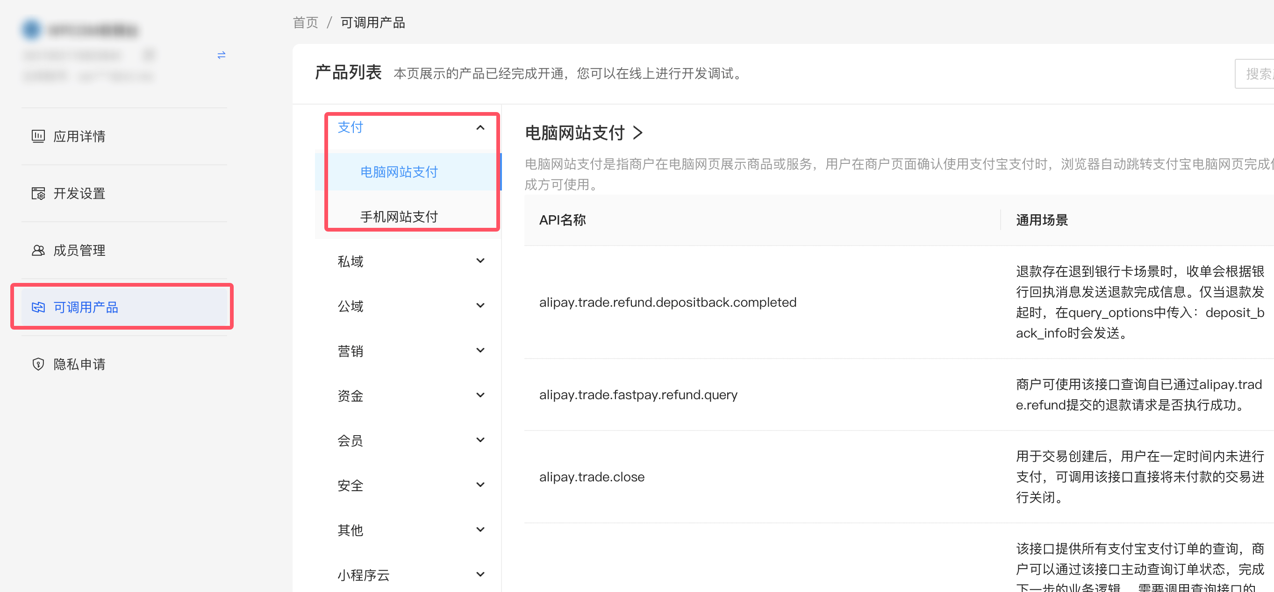
Task: Select 手机网站支付 in product list
Action: [x=408, y=217]
